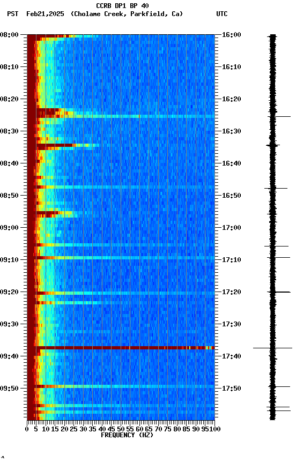Click the 08:30 PST time label
The image size is (296, 463).
(9, 131)
